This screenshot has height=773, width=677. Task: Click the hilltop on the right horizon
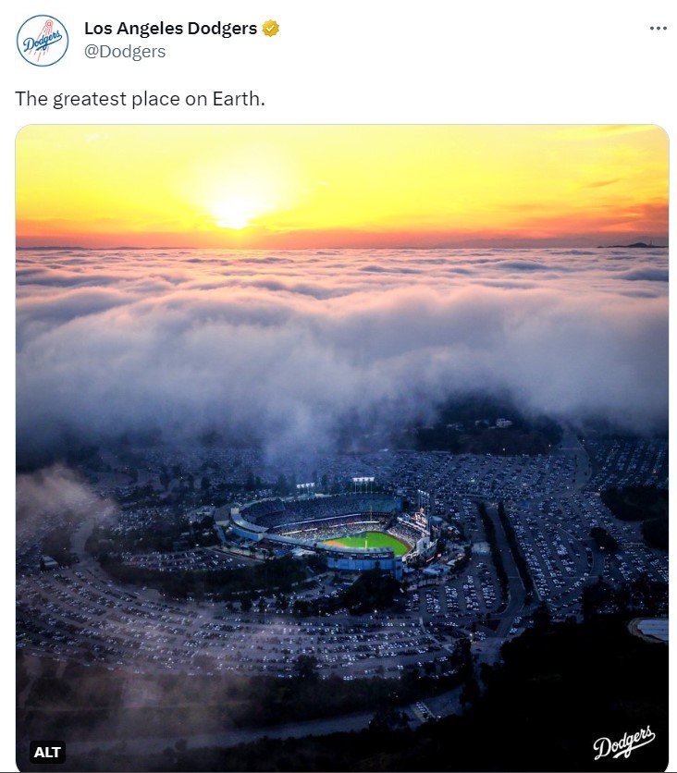(638, 245)
